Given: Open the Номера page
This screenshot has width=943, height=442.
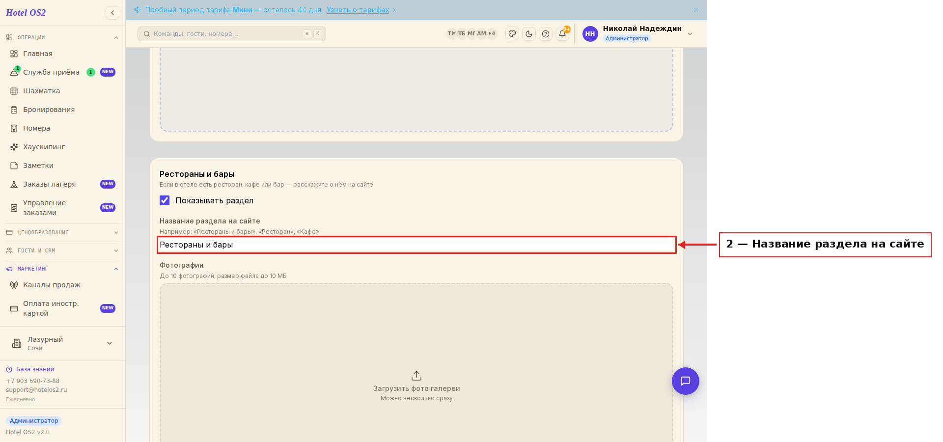Looking at the screenshot, I should (x=62, y=128).
